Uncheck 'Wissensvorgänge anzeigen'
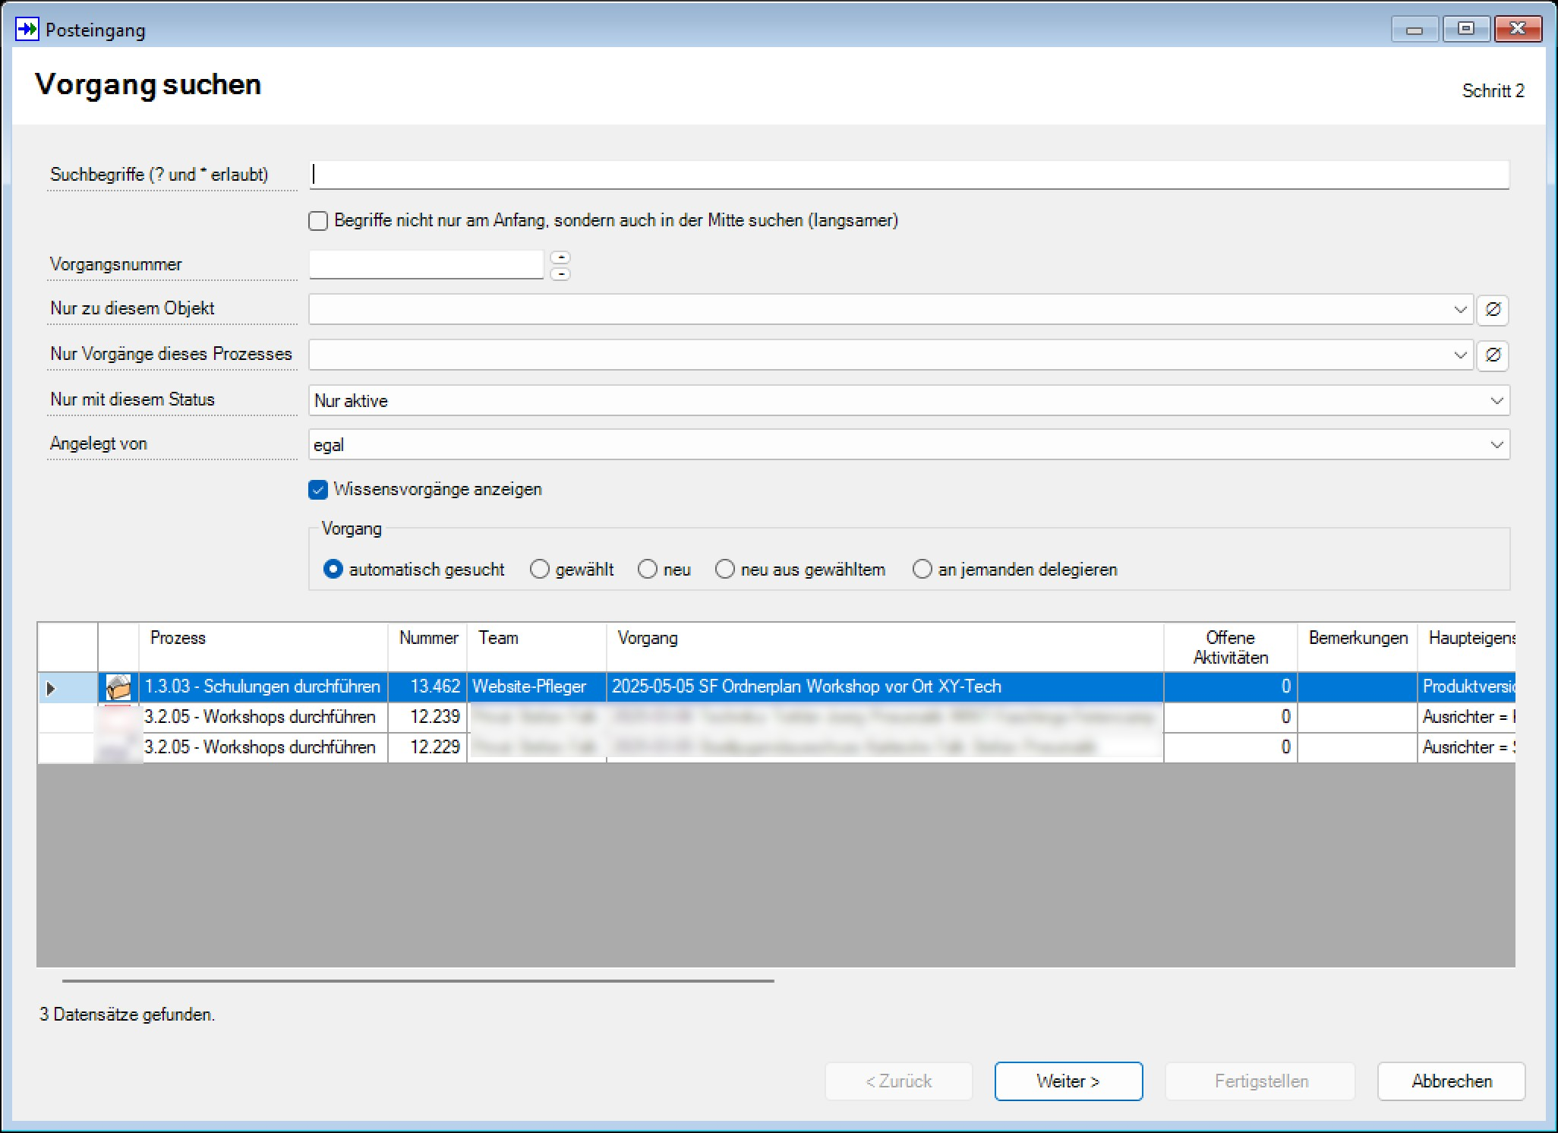Viewport: 1558px width, 1133px height. [x=318, y=490]
